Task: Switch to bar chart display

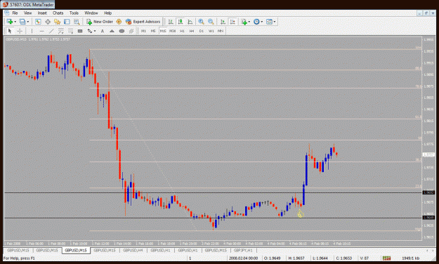Action: [x=171, y=22]
